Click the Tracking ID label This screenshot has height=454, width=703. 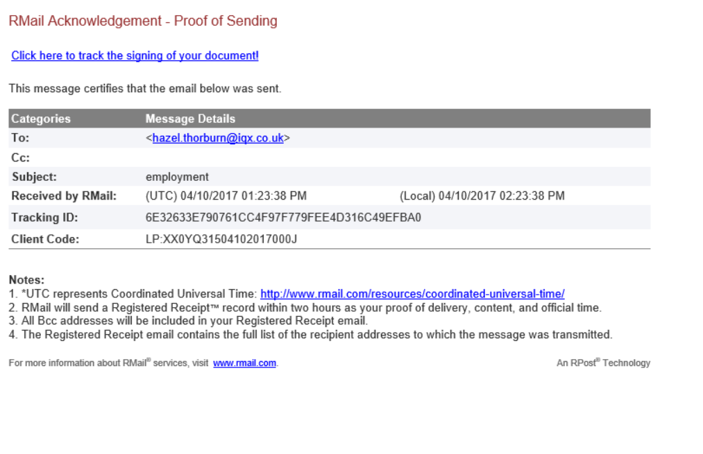[44, 218]
